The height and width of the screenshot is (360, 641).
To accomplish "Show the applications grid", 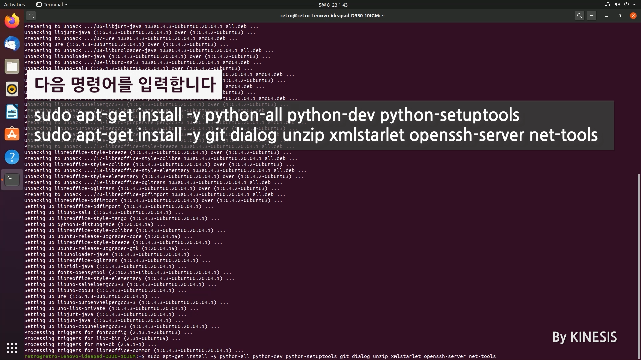I will click(x=12, y=348).
